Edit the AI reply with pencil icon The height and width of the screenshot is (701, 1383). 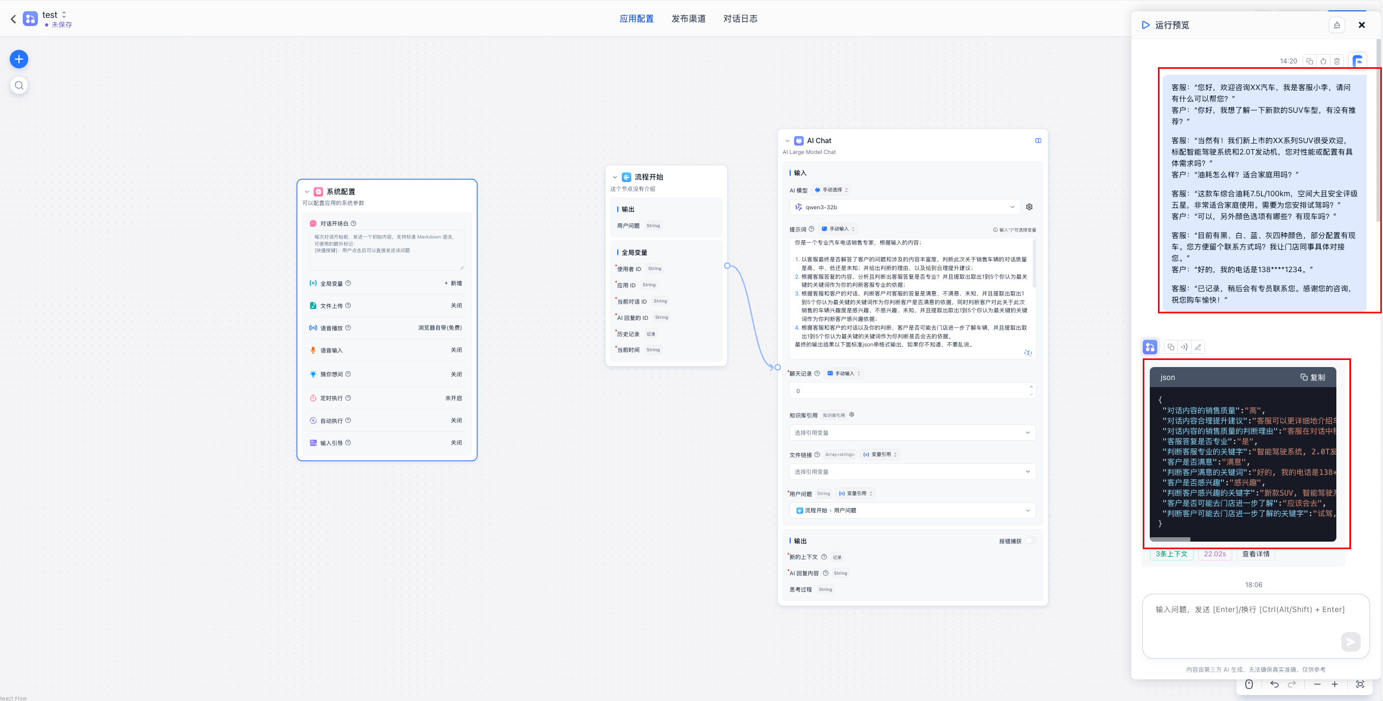click(x=1198, y=347)
